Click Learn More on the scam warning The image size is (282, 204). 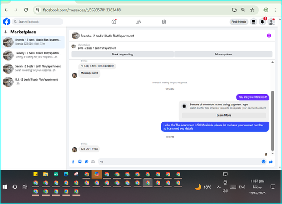[x=224, y=116]
